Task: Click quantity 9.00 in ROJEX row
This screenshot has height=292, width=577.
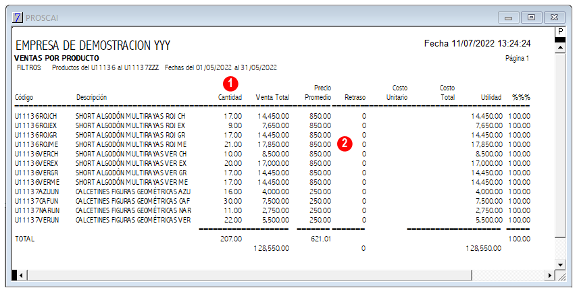Action: (x=235, y=125)
